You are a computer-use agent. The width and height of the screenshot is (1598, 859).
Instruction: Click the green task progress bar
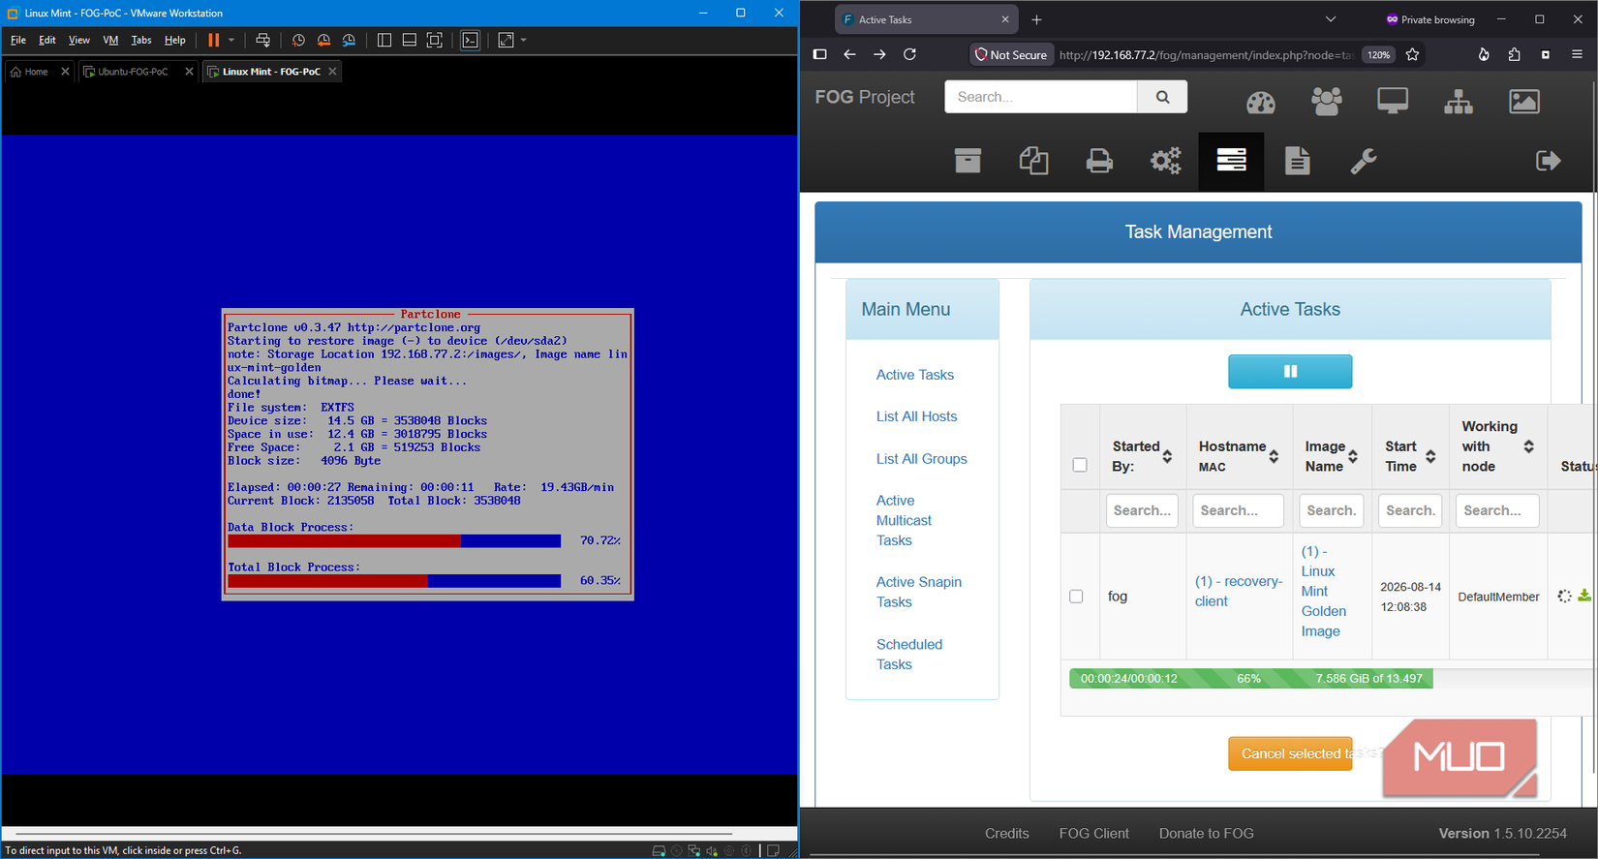coord(1250,679)
